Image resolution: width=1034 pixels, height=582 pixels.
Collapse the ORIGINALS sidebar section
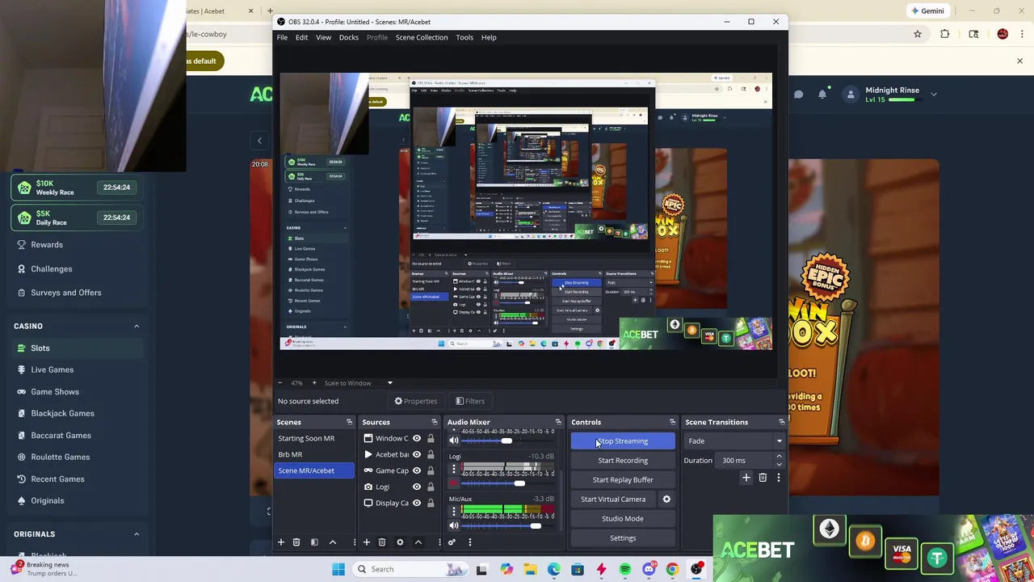point(137,534)
